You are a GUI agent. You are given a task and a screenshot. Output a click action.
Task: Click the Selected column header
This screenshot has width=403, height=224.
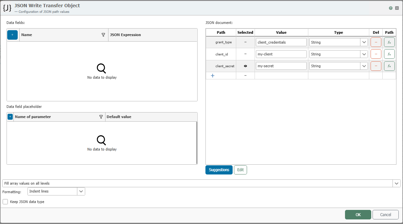click(245, 32)
